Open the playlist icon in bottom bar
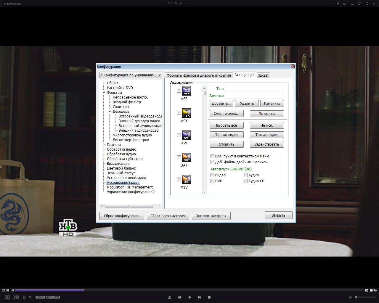Screen dimensions: 379x303 point(24,297)
